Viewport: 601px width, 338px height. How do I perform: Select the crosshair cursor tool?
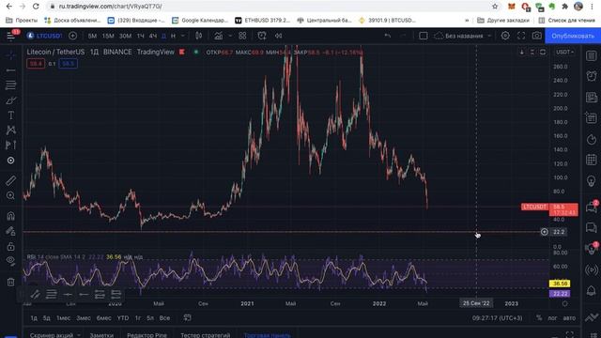pyautogui.click(x=10, y=55)
